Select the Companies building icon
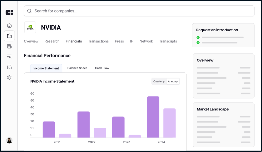262x152 pixels. click(x=9, y=36)
